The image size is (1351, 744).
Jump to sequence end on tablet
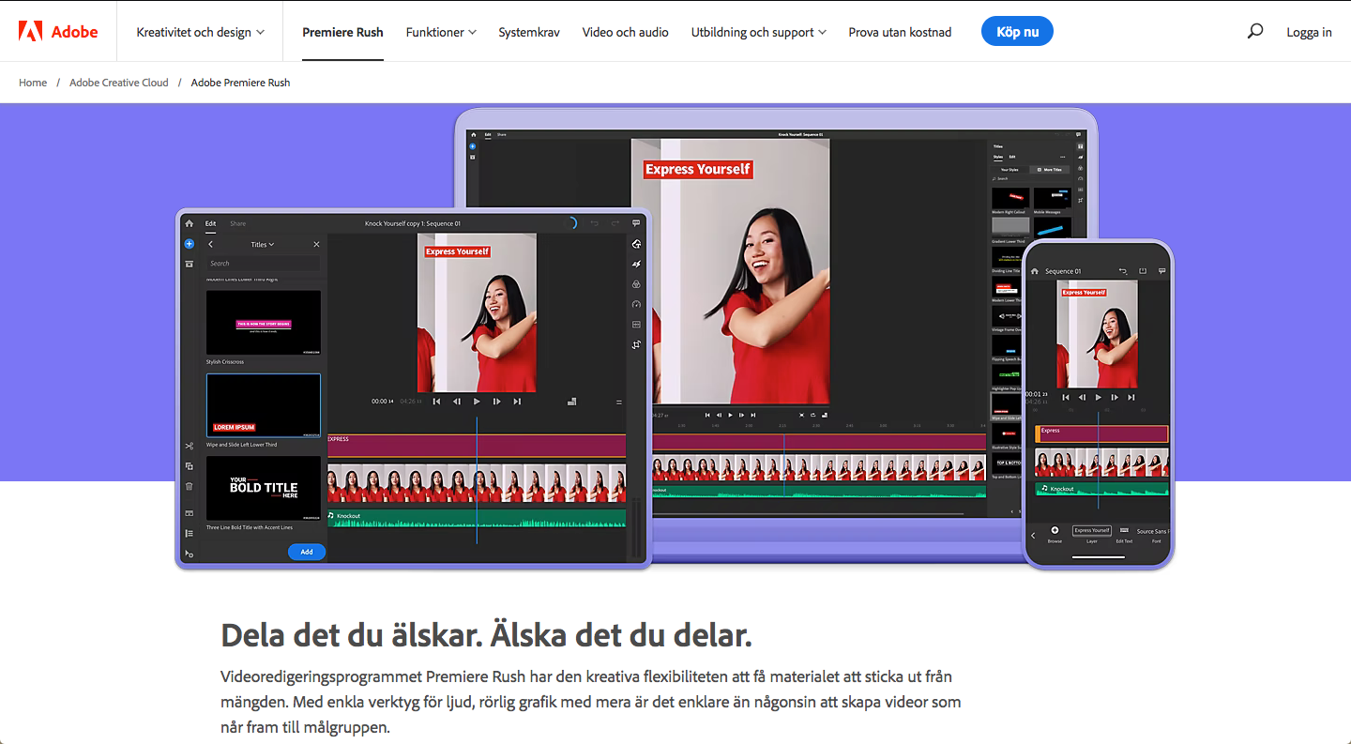517,402
